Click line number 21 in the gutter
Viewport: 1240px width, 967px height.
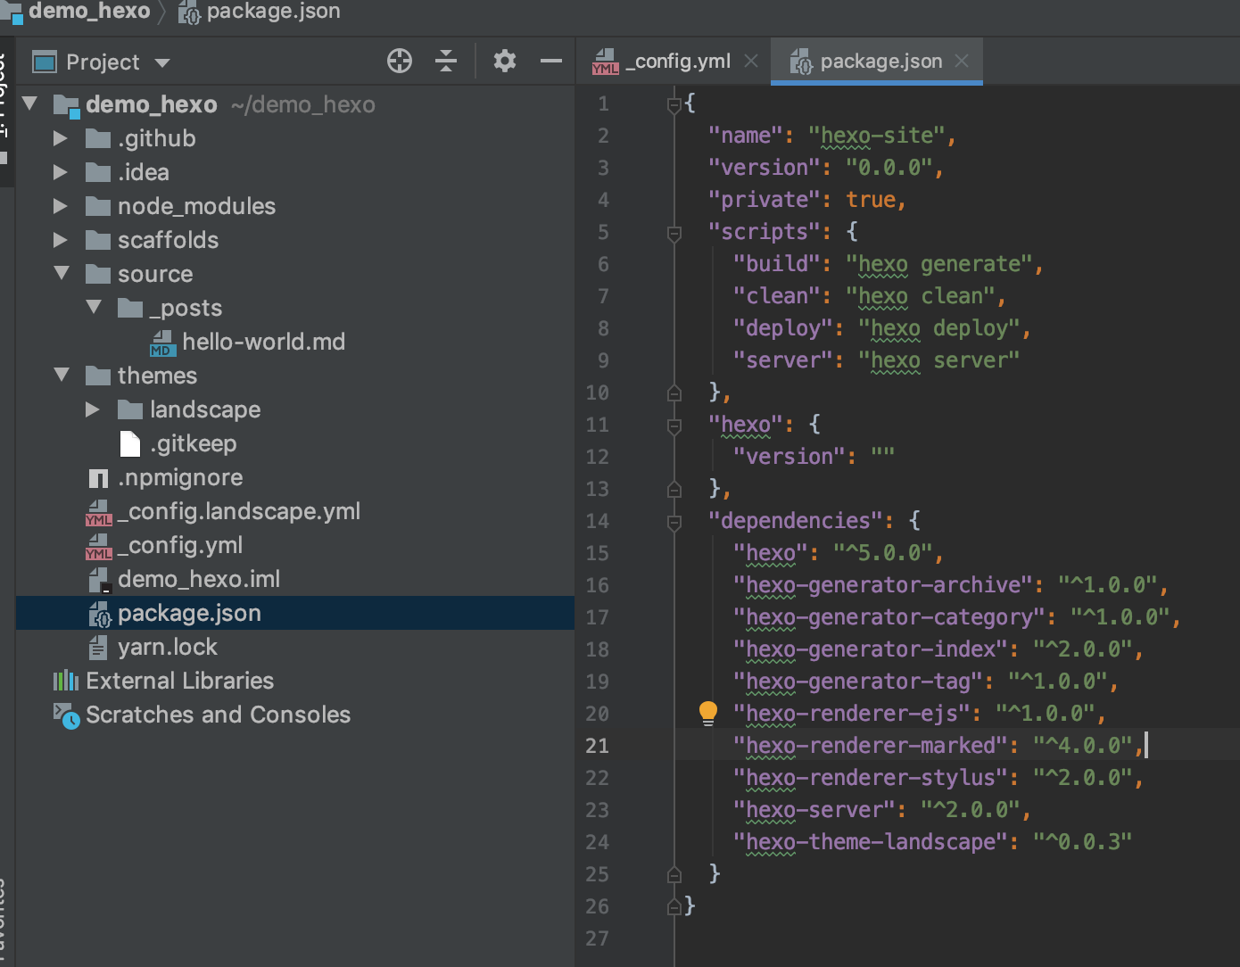click(x=597, y=746)
